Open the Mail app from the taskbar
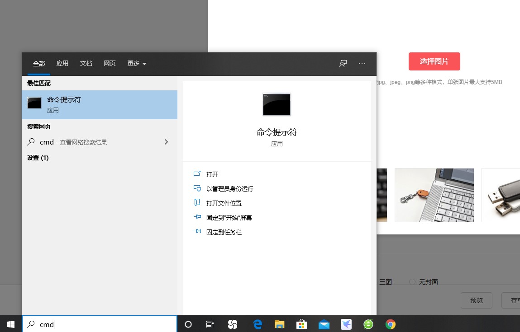The width and height of the screenshot is (520, 332). [x=324, y=324]
